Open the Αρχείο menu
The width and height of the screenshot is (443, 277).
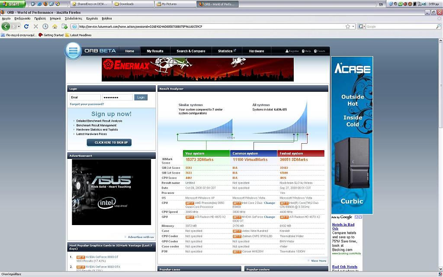pyautogui.click(x=6, y=18)
